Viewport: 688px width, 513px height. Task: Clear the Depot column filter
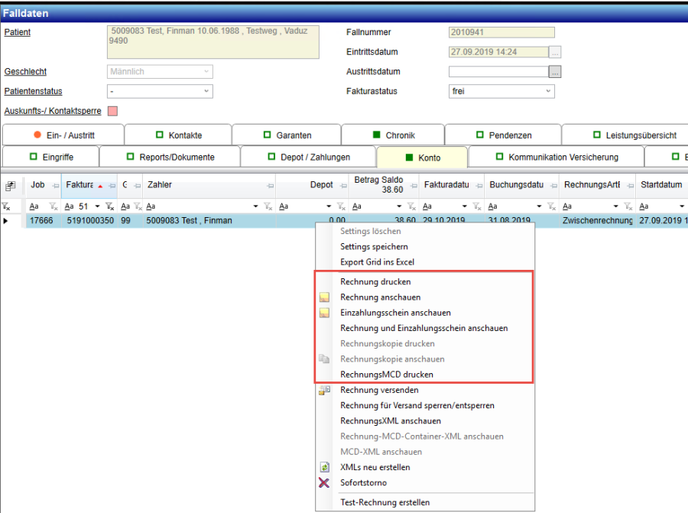(341, 206)
